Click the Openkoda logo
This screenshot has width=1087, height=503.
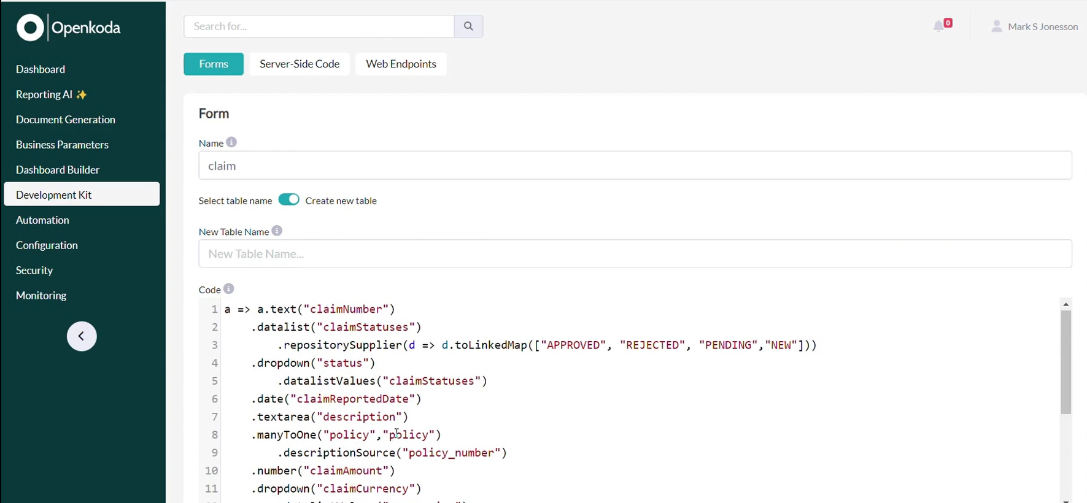(68, 28)
